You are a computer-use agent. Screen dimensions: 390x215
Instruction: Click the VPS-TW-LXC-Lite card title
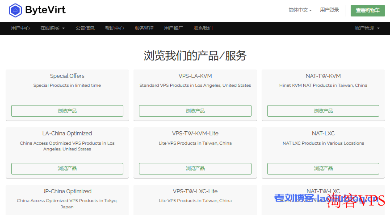[195, 191]
